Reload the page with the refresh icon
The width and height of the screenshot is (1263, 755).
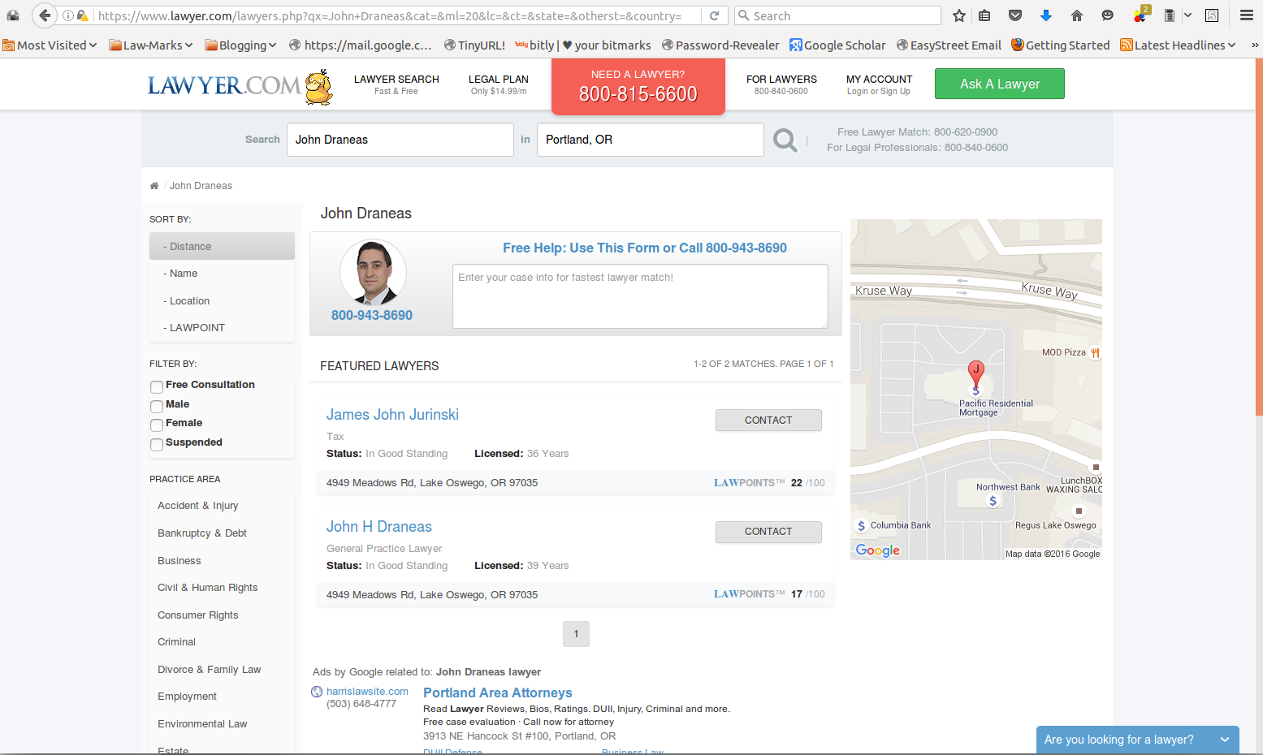pos(715,15)
